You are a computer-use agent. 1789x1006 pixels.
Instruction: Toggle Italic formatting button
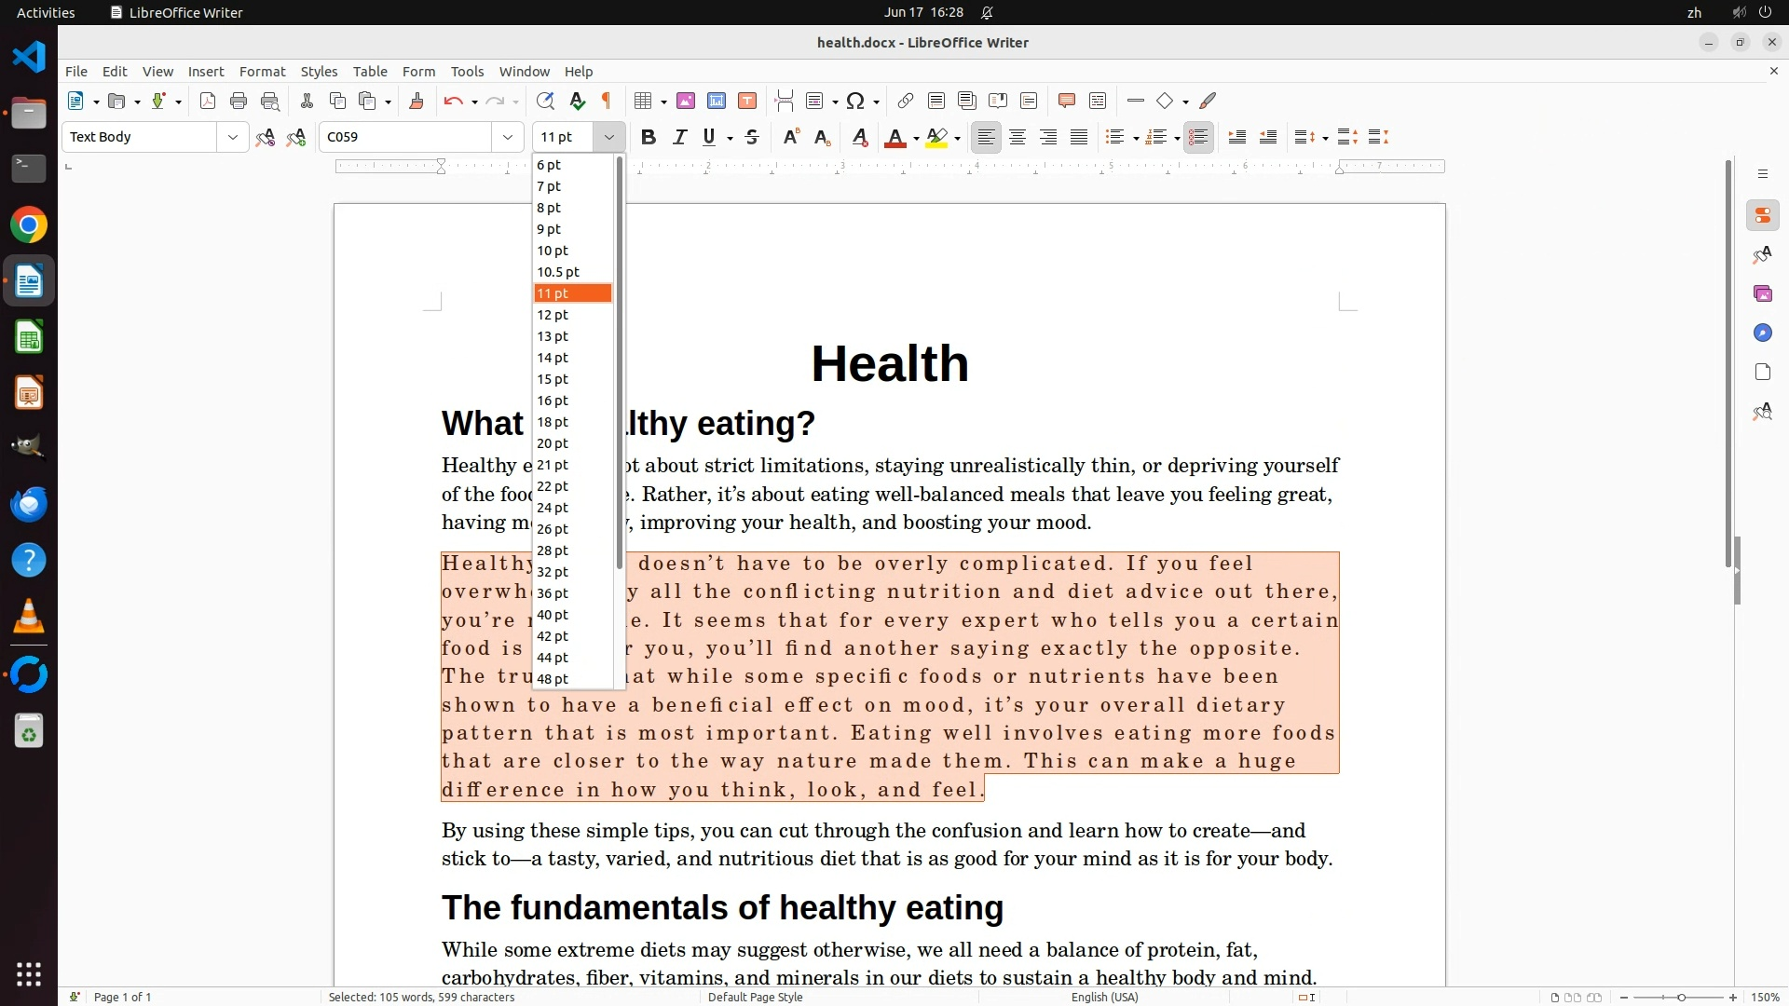click(x=679, y=138)
